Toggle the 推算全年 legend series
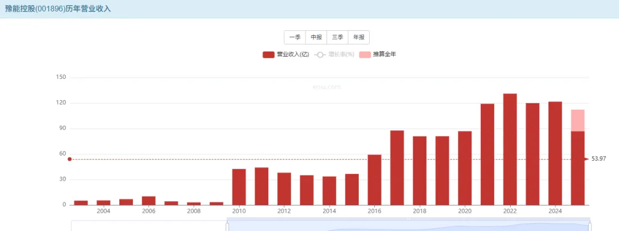 point(378,55)
